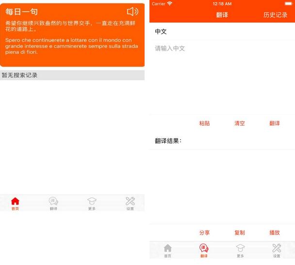The image size is (295, 265).
Task: Open the 更多 tab in left screen
Action: (92, 203)
